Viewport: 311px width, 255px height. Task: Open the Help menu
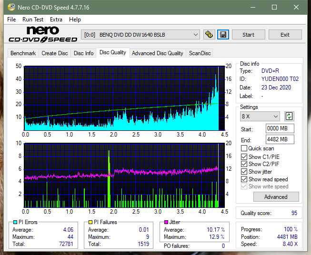(75, 20)
